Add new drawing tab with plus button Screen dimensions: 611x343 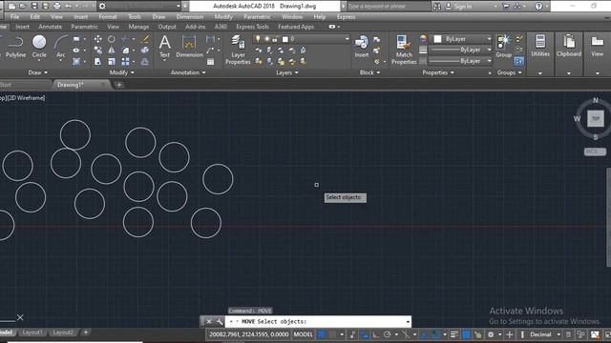[x=119, y=85]
